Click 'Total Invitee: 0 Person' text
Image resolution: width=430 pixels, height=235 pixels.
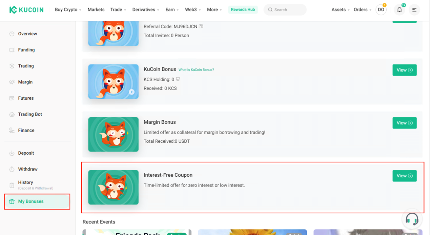coord(166,35)
